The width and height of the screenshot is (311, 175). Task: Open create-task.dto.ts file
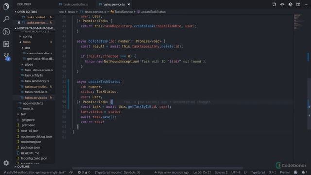tap(39, 53)
